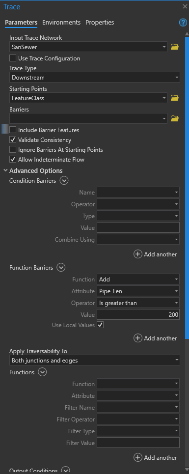The width and height of the screenshot is (189, 474).
Task: Expand Output Conditions chevron
Action: pos(65,470)
